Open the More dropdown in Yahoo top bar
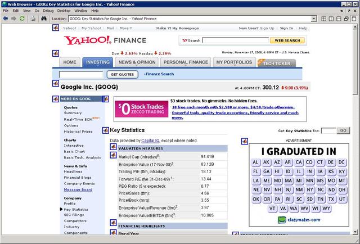The width and height of the screenshot is (360, 244). (x=125, y=28)
